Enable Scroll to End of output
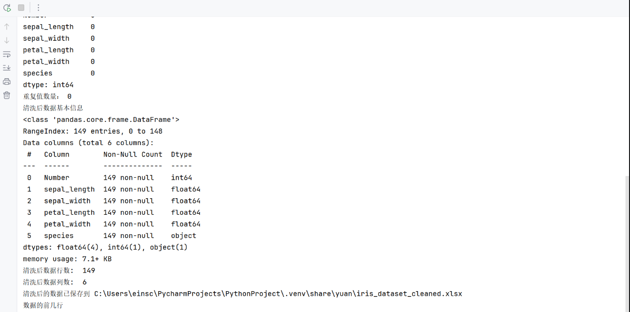Image resolution: width=630 pixels, height=312 pixels. [7, 68]
